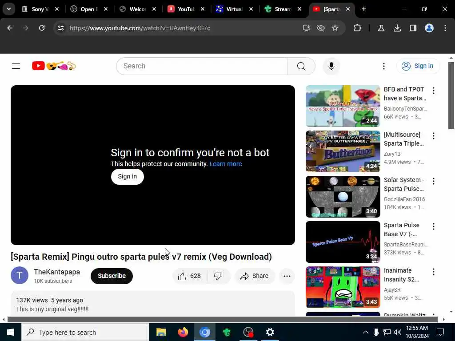
Task: Open volume speaker control in tray
Action: point(398,332)
